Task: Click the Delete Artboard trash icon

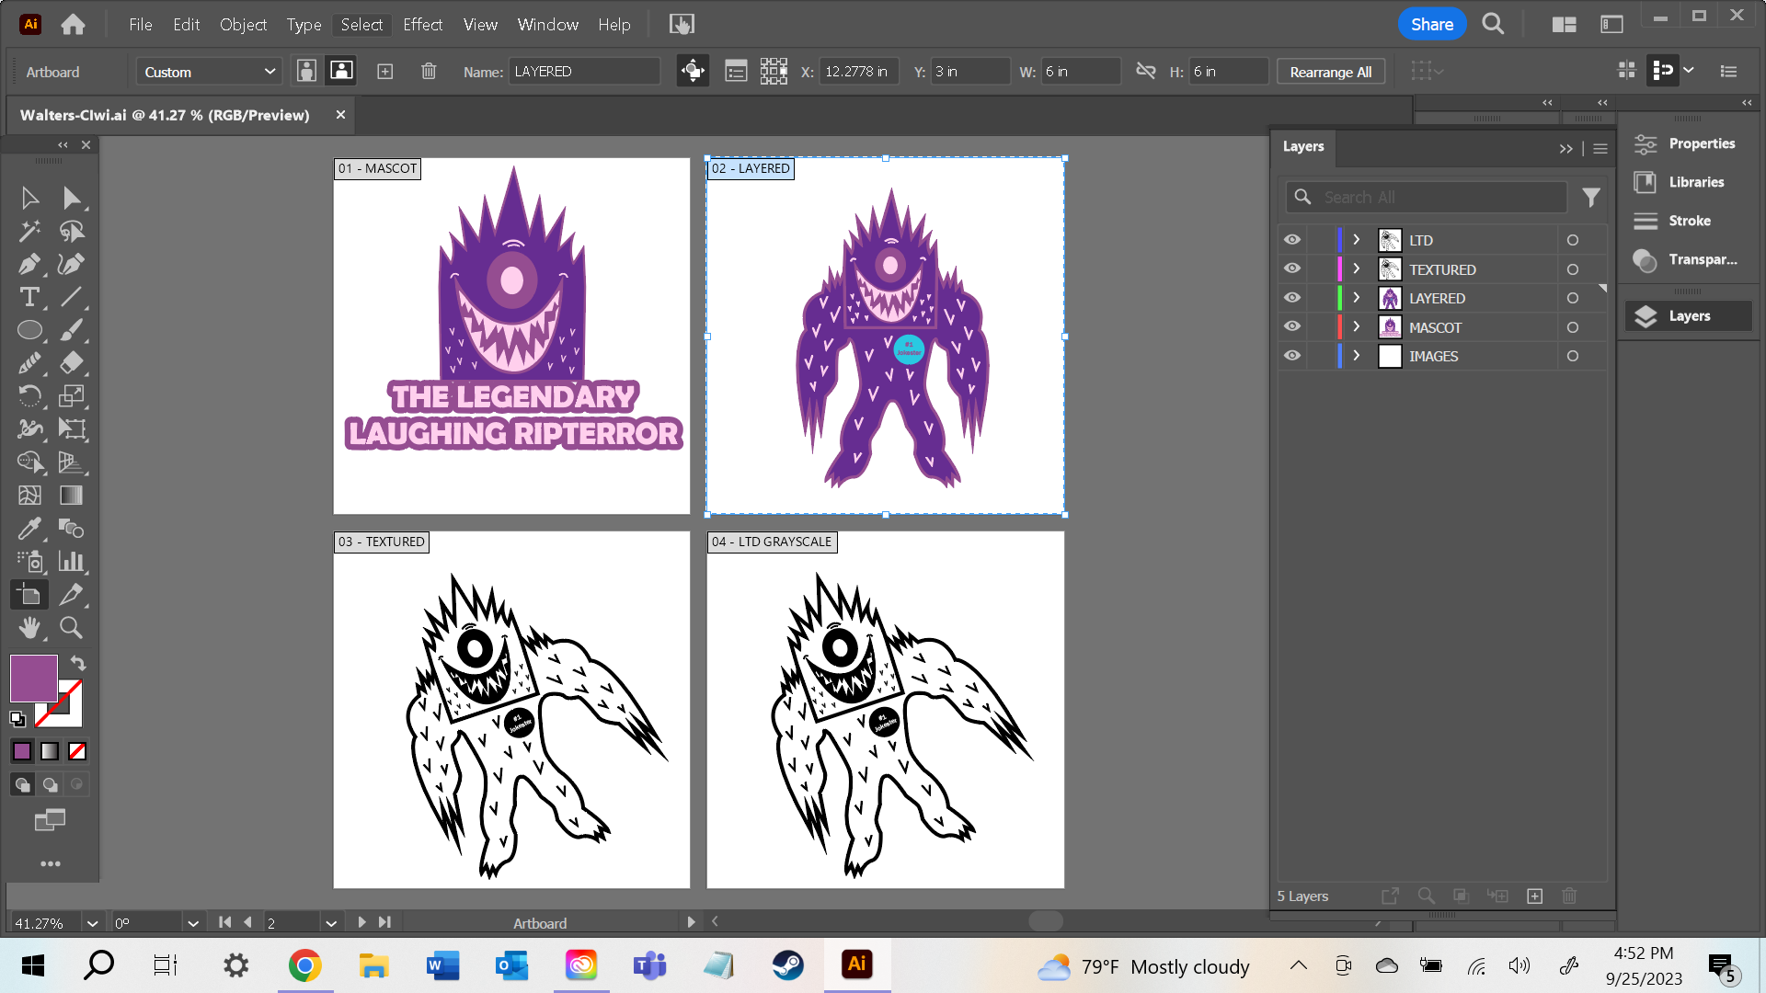Action: [429, 71]
